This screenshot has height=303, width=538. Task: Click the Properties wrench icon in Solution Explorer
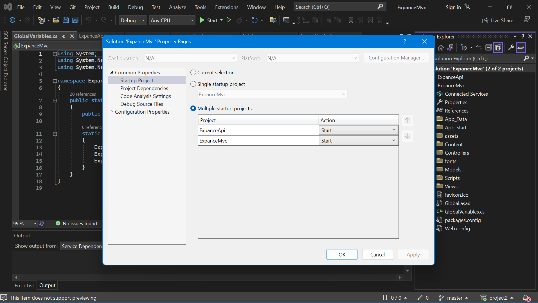(x=511, y=48)
